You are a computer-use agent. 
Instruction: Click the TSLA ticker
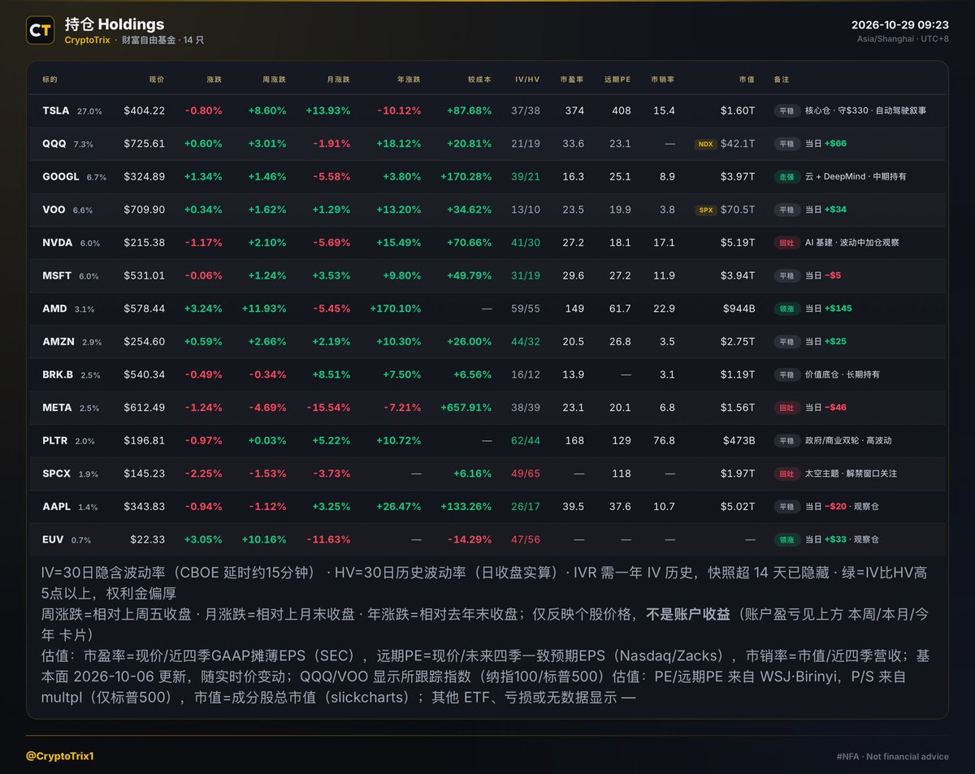coord(56,110)
